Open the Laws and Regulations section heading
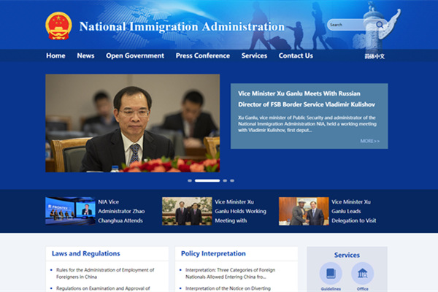The image size is (438, 292). (x=85, y=253)
